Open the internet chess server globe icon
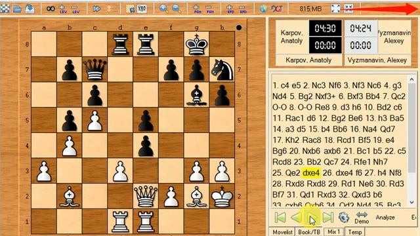The image size is (420, 236). 263,9
